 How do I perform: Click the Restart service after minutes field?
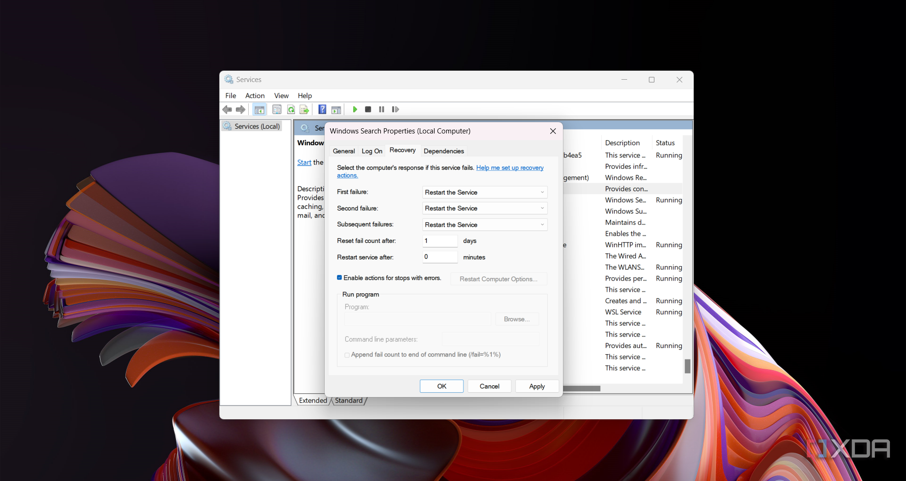440,257
